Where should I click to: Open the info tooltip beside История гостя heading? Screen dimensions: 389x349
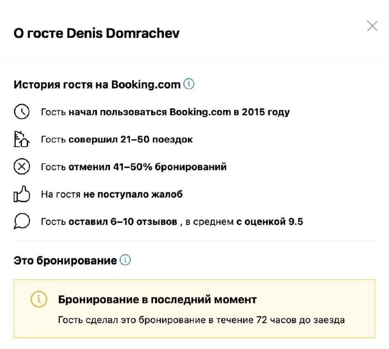(x=189, y=83)
